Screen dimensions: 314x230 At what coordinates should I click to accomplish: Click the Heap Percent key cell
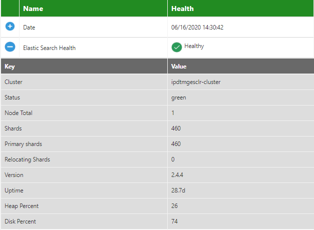21,206
